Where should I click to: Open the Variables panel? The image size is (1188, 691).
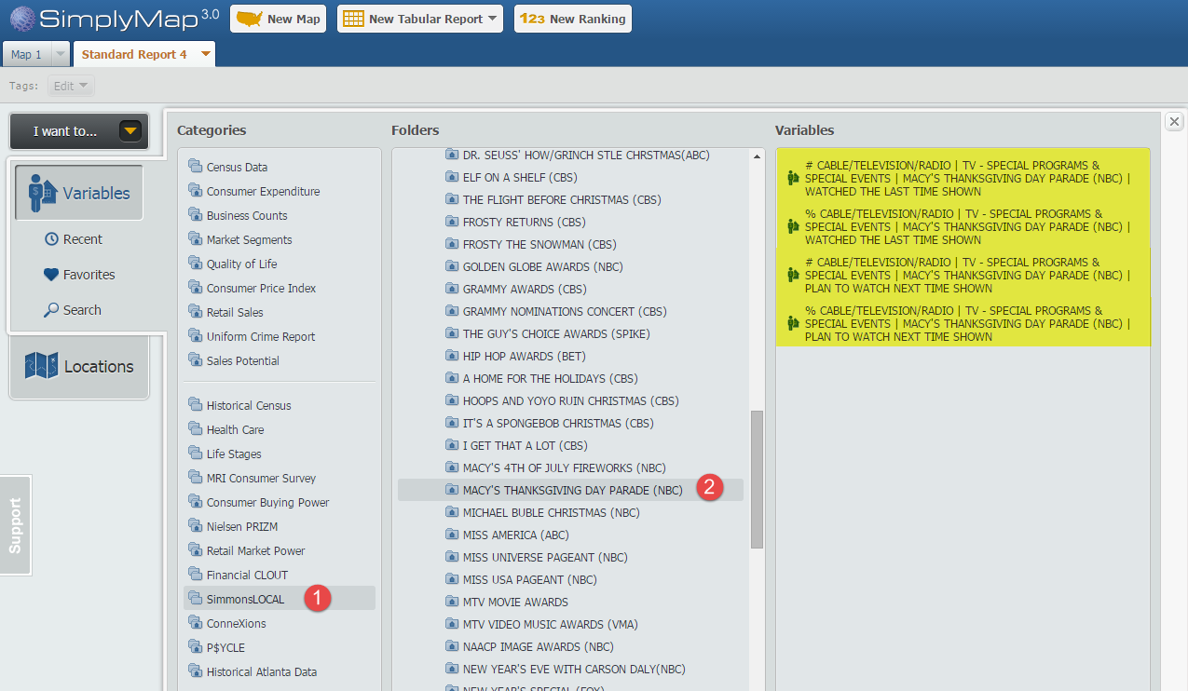[79, 193]
